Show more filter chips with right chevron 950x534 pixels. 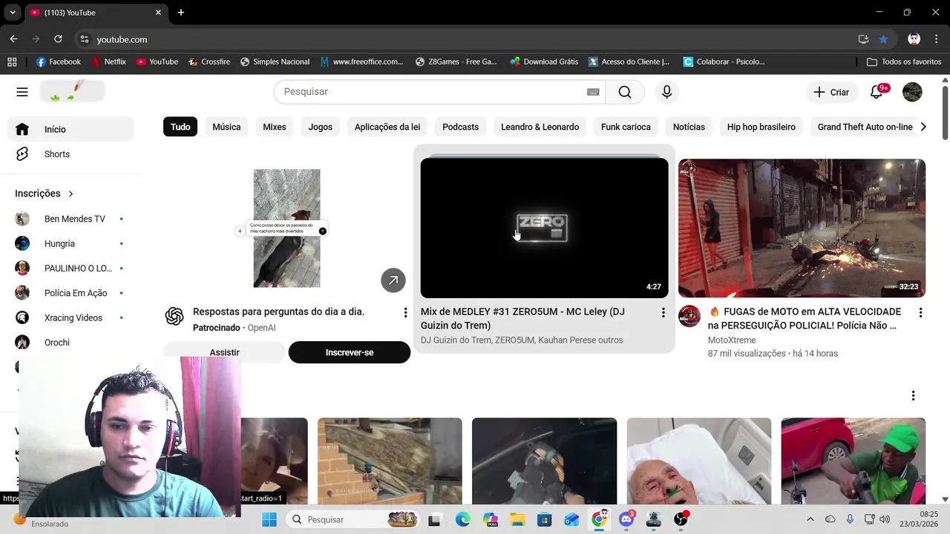pos(923,127)
